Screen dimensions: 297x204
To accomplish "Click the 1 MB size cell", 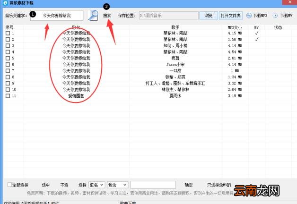I will 235,71.
